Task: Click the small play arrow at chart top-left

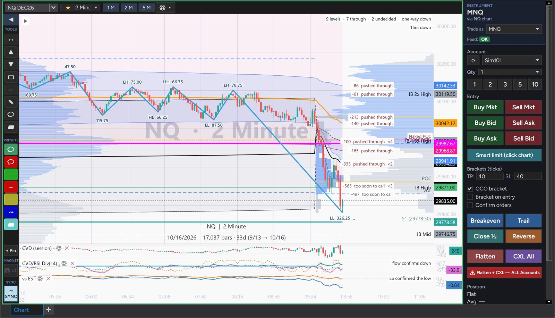Action: [25, 21]
